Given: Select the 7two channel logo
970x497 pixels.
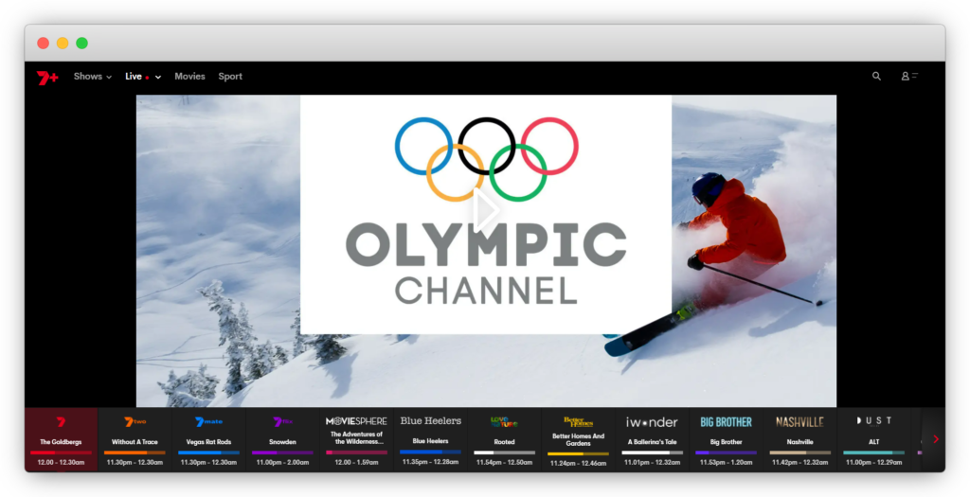Looking at the screenshot, I should 135,421.
